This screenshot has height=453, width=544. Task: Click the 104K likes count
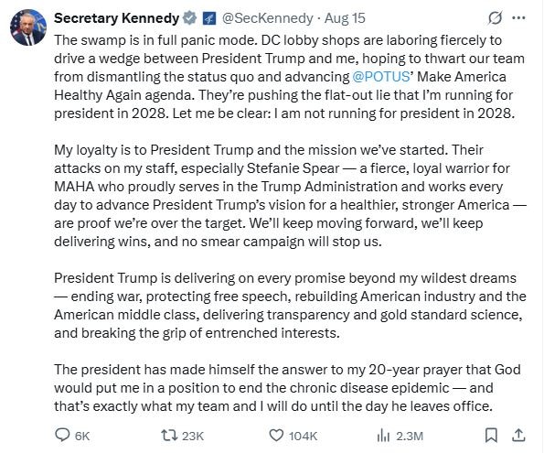[x=303, y=436]
